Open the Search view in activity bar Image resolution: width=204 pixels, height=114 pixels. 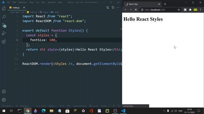tap(4, 16)
